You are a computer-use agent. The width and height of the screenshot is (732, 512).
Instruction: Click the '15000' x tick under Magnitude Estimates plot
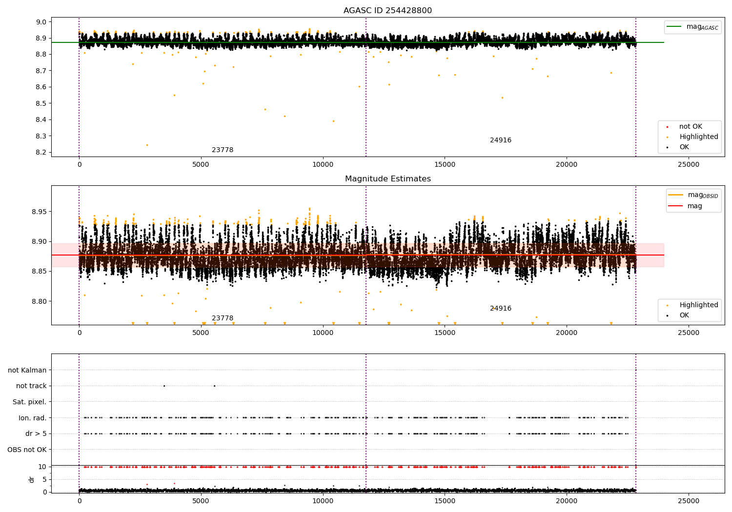tap(445, 333)
